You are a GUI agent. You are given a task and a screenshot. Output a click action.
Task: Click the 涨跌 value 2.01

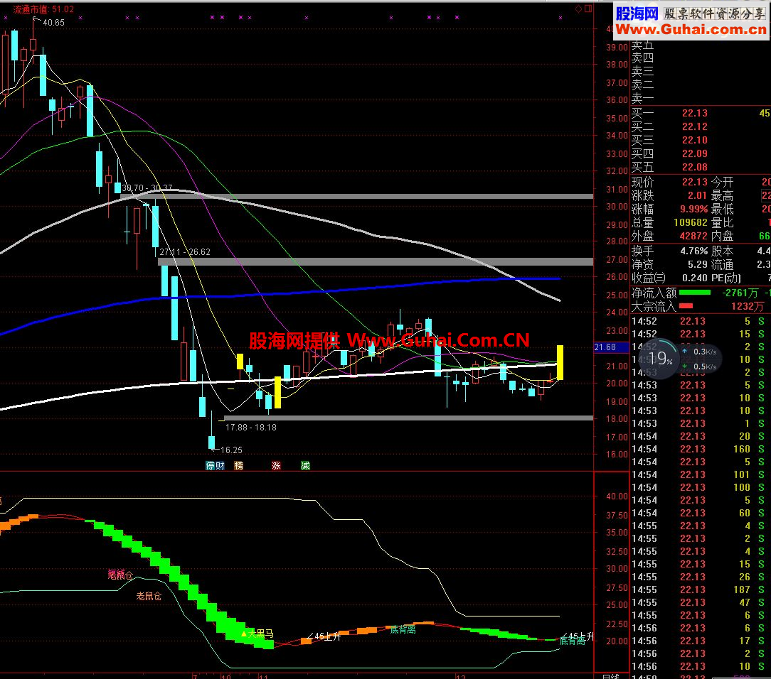[697, 196]
